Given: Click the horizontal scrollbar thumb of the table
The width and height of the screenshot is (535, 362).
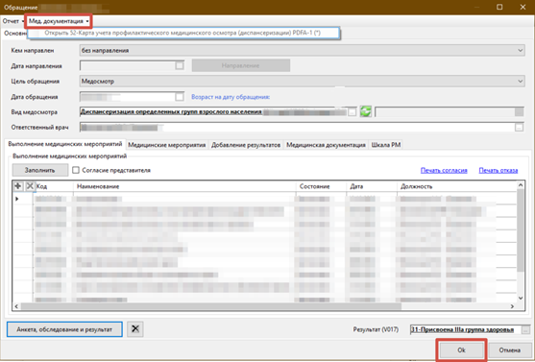Looking at the screenshot, I should [x=211, y=306].
